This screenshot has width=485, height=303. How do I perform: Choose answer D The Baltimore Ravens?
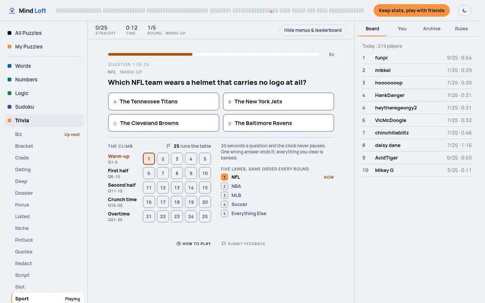pos(278,123)
